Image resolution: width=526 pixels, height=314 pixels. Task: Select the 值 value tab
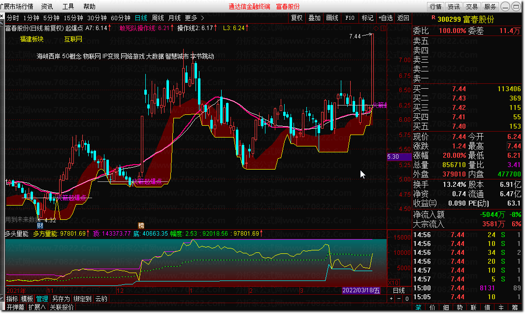point(487,307)
